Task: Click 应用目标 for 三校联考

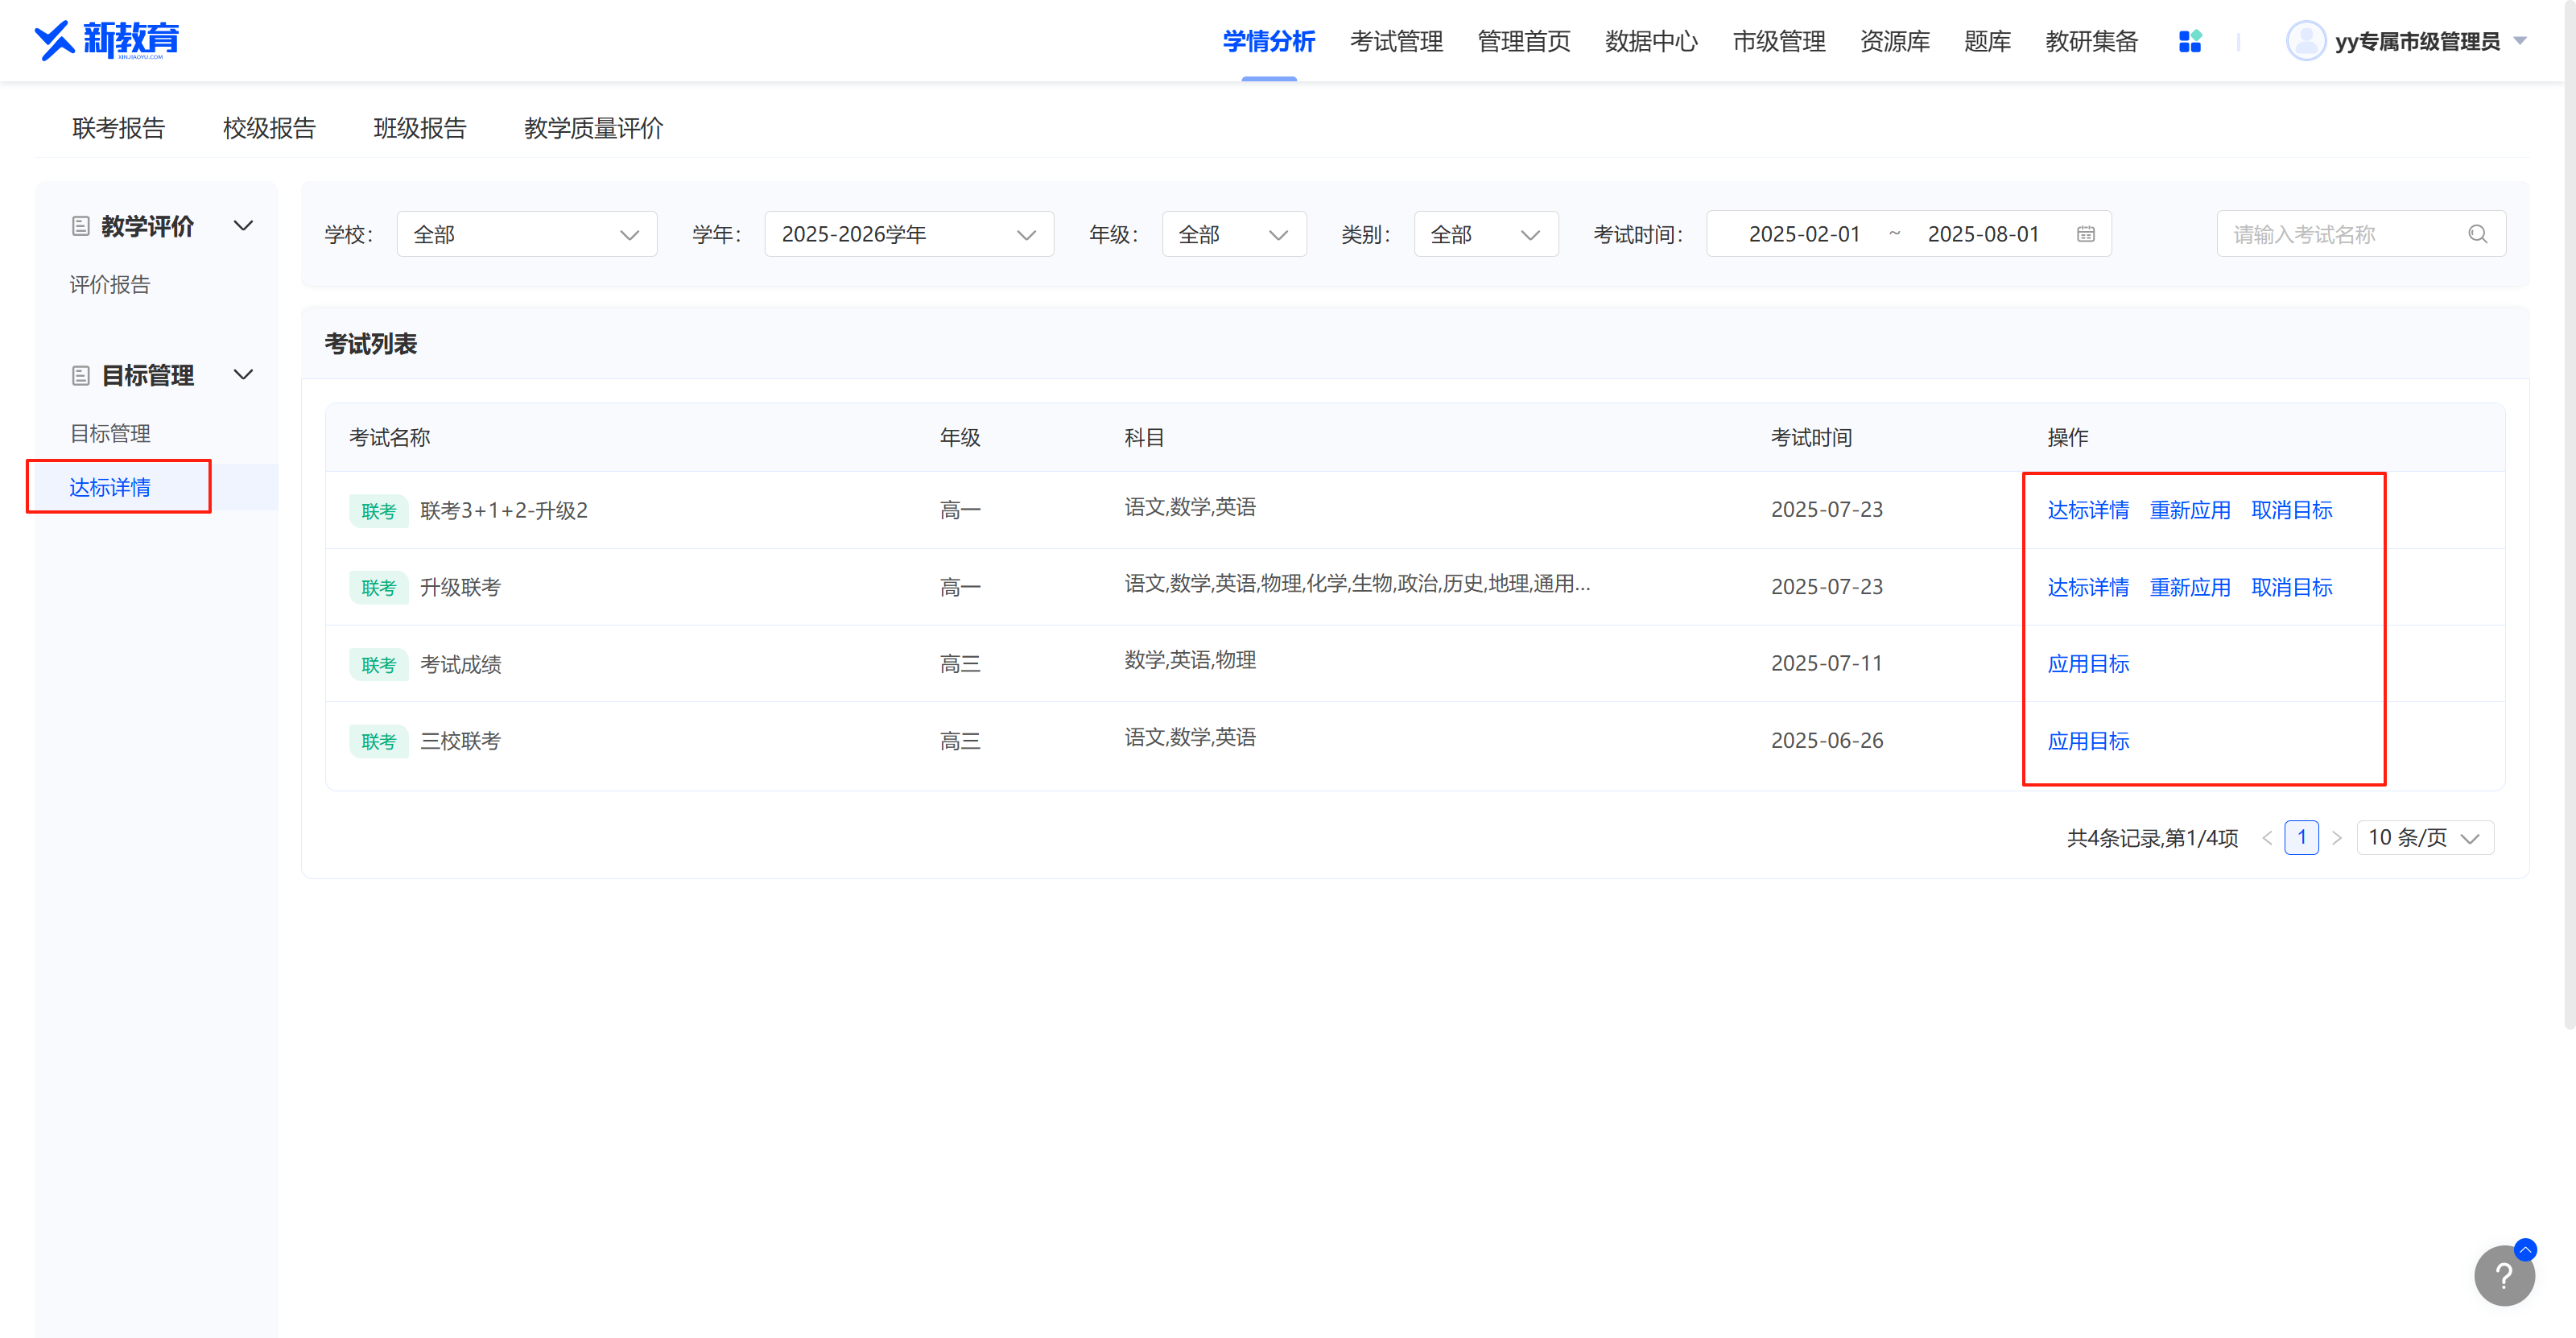Action: tap(2087, 741)
